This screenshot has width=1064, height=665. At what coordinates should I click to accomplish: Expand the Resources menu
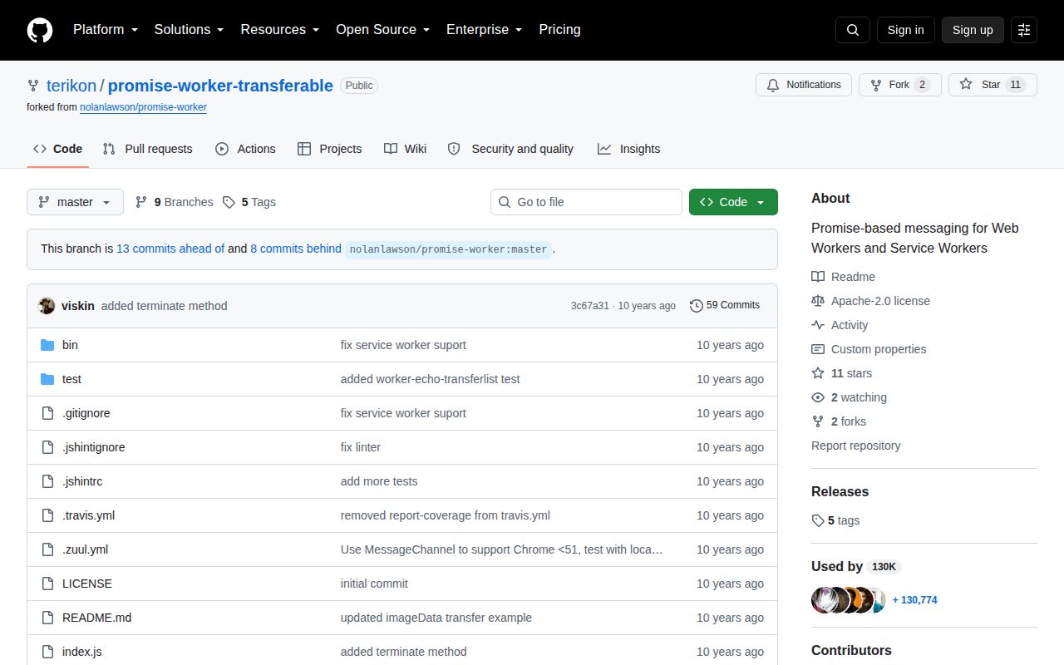(x=280, y=30)
